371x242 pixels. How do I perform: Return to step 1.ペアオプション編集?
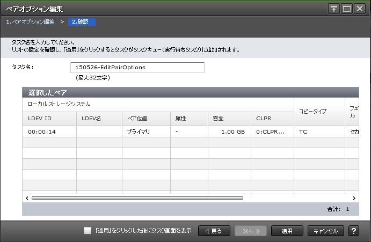click(30, 22)
